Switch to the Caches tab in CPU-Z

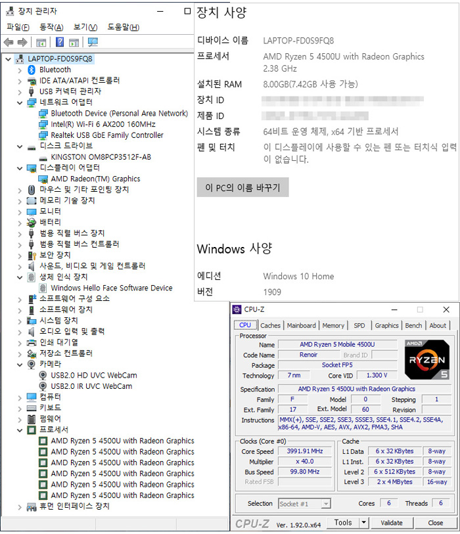point(270,325)
